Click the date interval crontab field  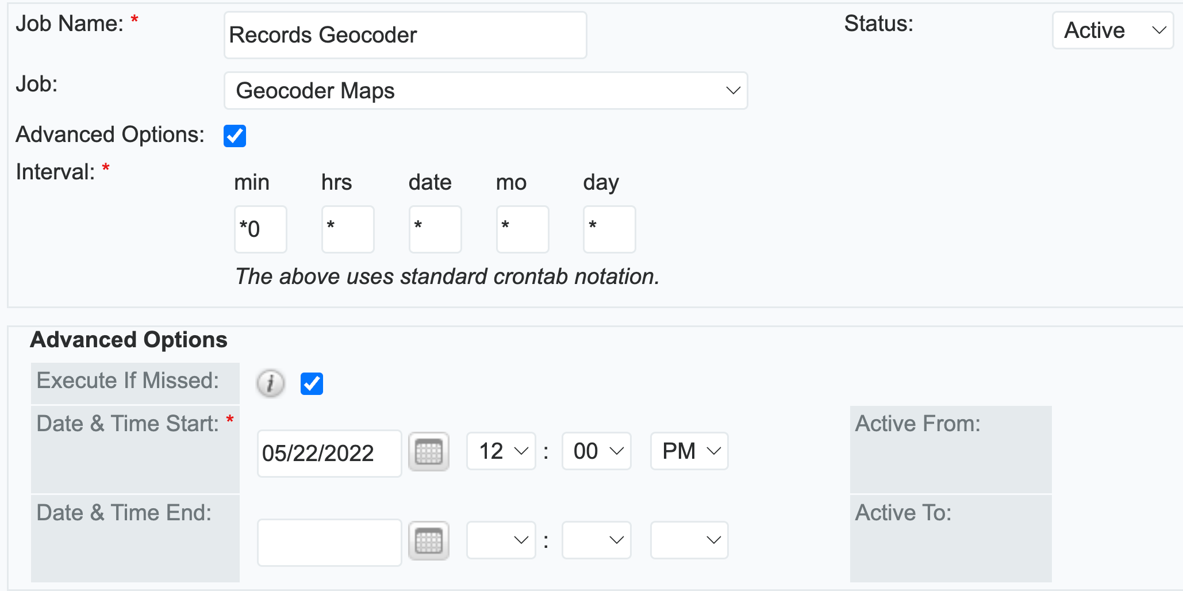point(435,229)
